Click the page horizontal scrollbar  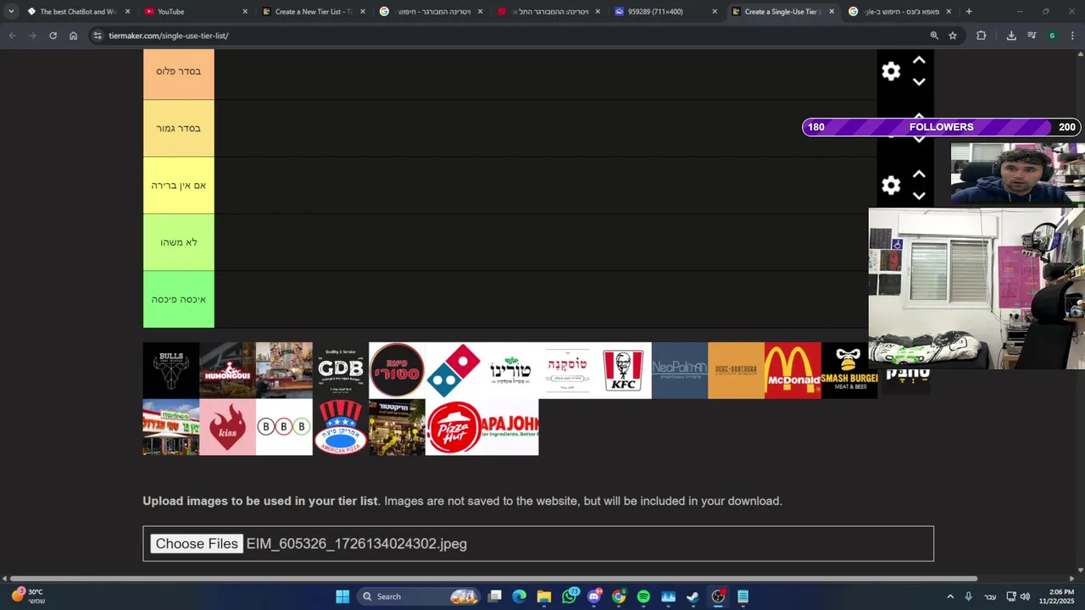(493, 579)
